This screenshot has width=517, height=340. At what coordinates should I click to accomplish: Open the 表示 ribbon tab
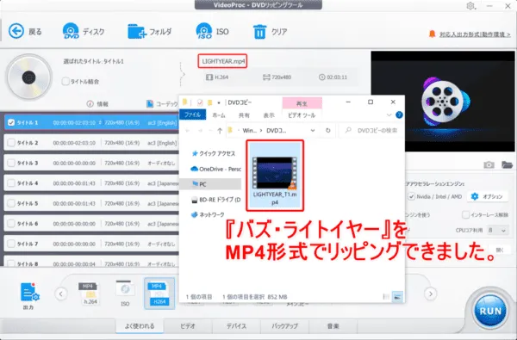269,115
